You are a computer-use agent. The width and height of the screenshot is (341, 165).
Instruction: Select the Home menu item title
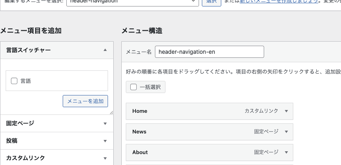pos(140,111)
